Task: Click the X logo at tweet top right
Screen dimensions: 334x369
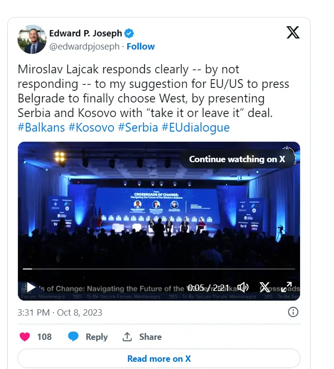Action: (x=293, y=33)
